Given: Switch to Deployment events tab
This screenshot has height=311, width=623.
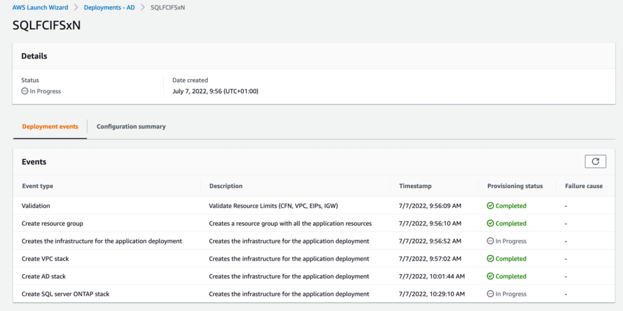Looking at the screenshot, I should pyautogui.click(x=50, y=127).
